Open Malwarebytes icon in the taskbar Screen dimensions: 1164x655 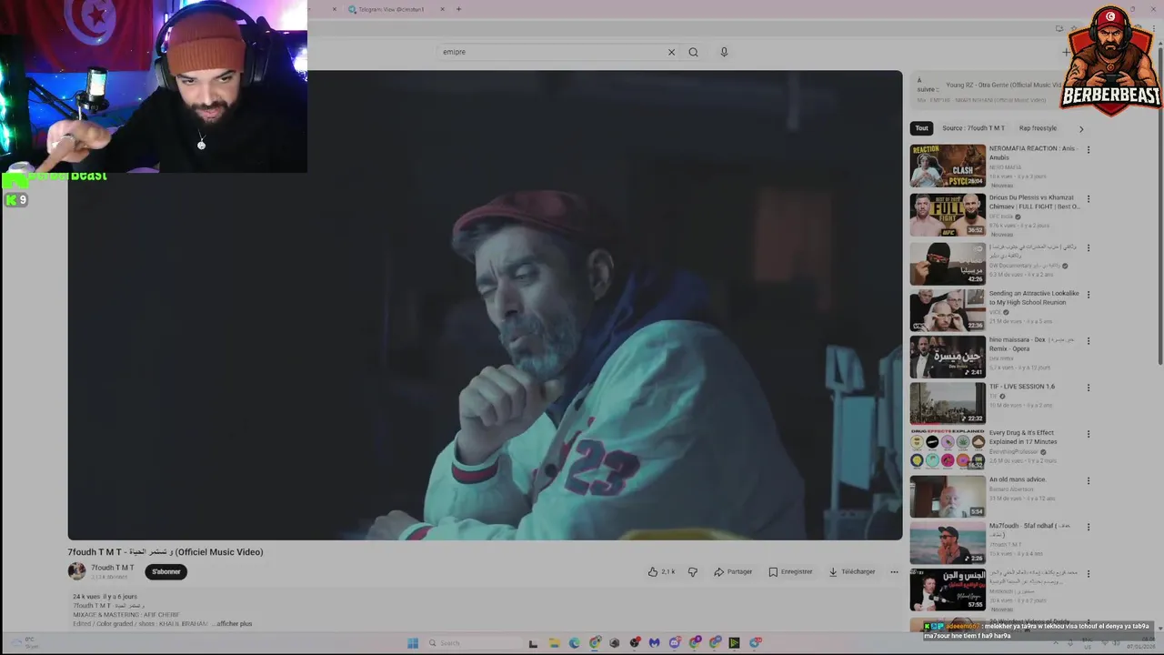tap(654, 642)
